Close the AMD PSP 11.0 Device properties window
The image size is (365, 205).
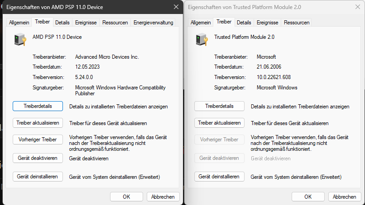coord(176,7)
